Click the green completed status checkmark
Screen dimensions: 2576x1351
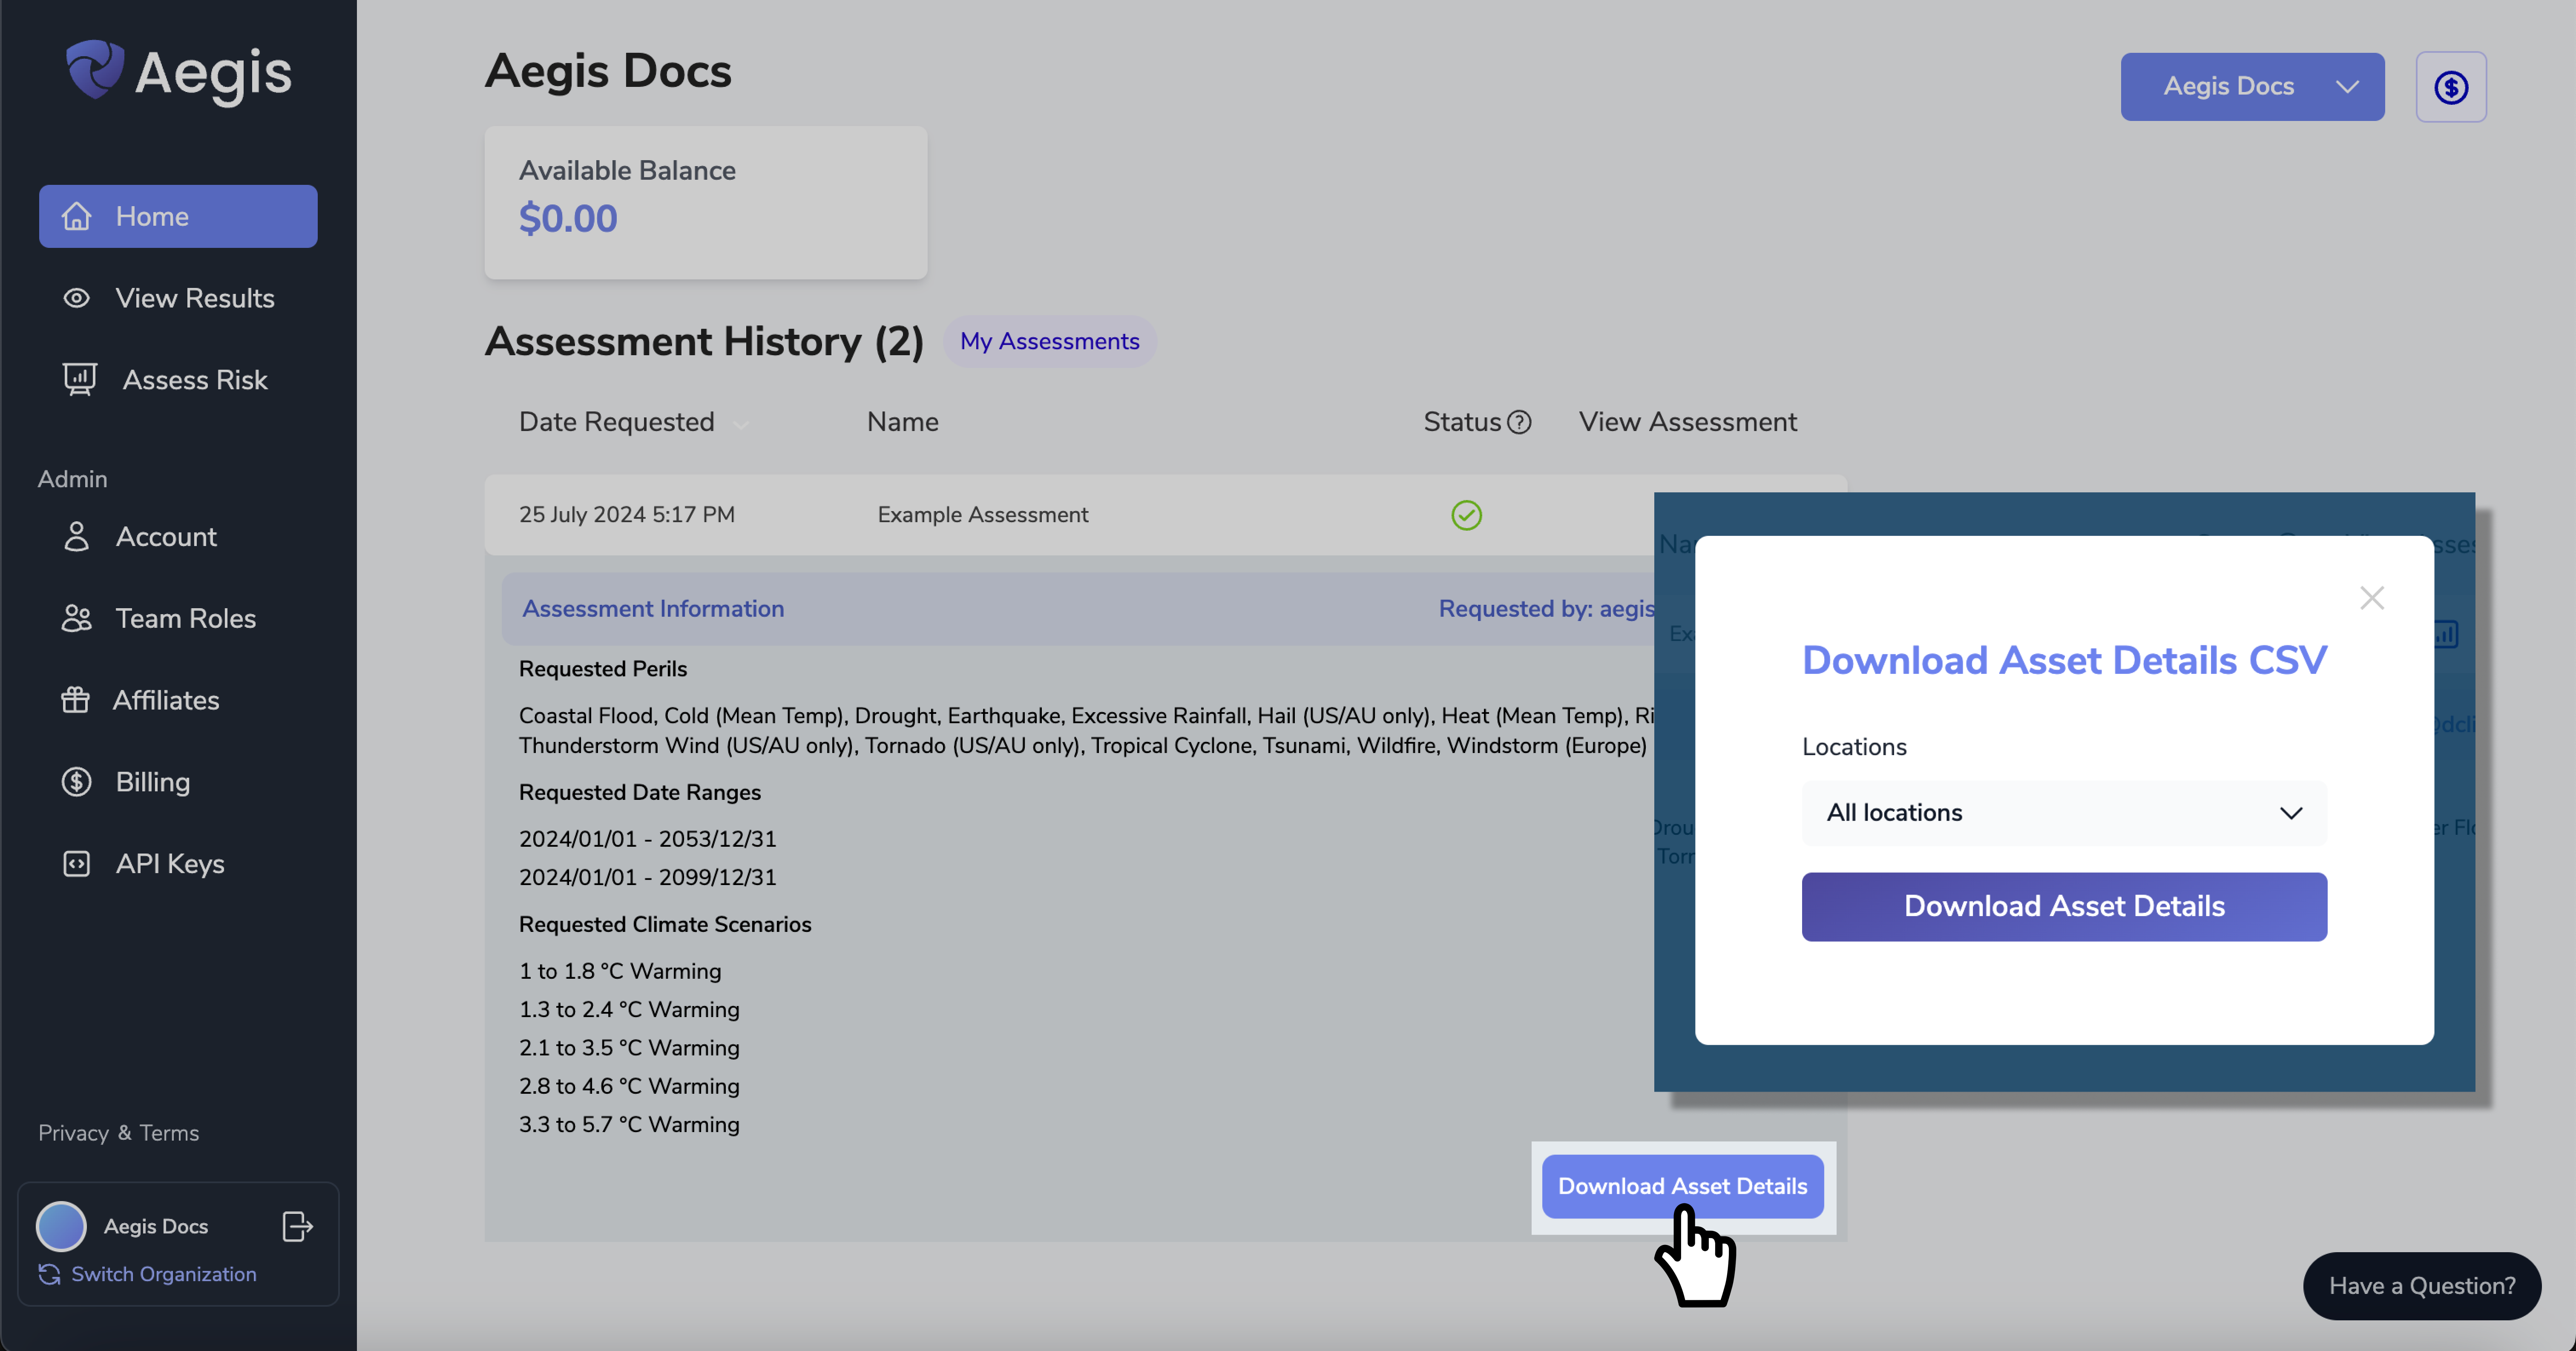(x=1467, y=515)
